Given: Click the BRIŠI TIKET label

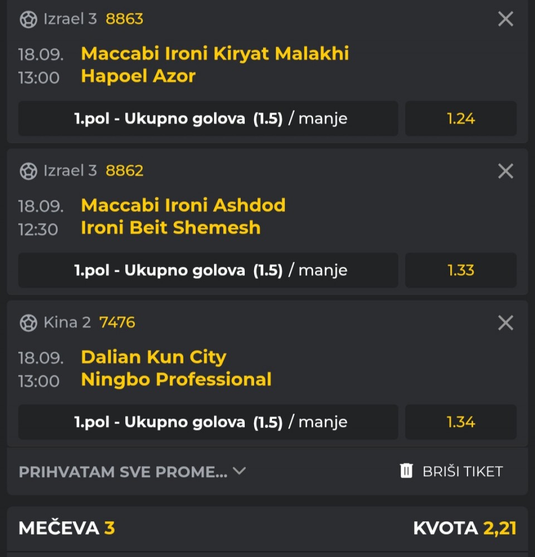Looking at the screenshot, I should tap(463, 472).
